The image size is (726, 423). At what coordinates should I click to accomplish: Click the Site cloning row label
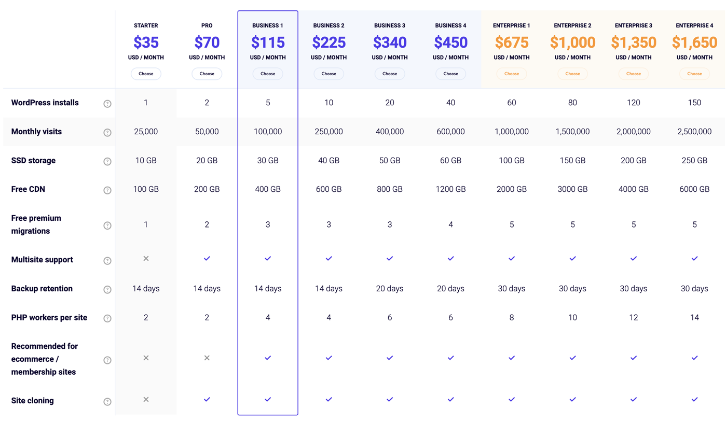32,401
